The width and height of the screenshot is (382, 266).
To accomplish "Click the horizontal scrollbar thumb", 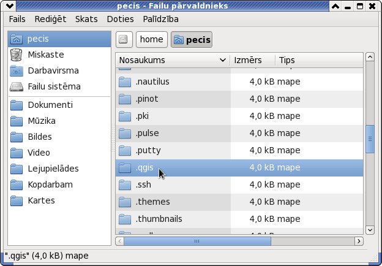I will coord(197,241).
